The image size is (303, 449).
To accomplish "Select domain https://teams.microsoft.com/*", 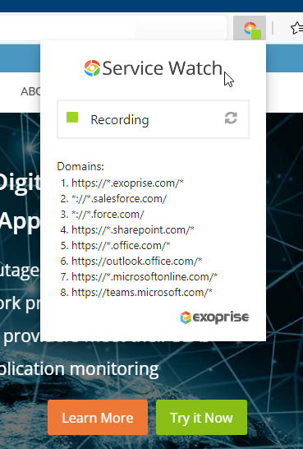I will (x=142, y=293).
